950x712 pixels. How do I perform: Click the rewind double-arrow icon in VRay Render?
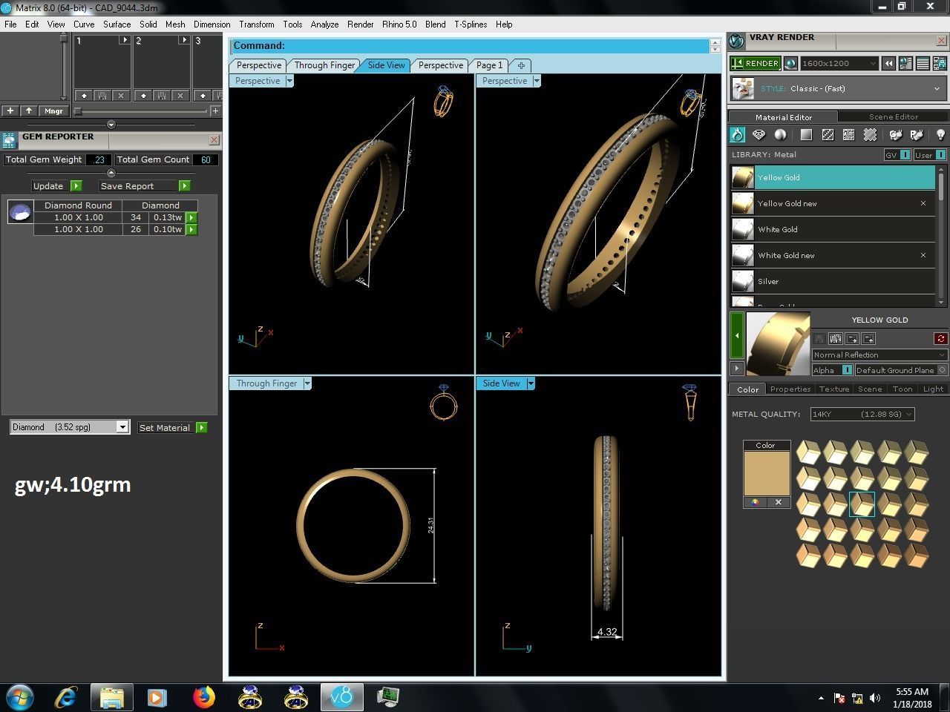click(888, 64)
